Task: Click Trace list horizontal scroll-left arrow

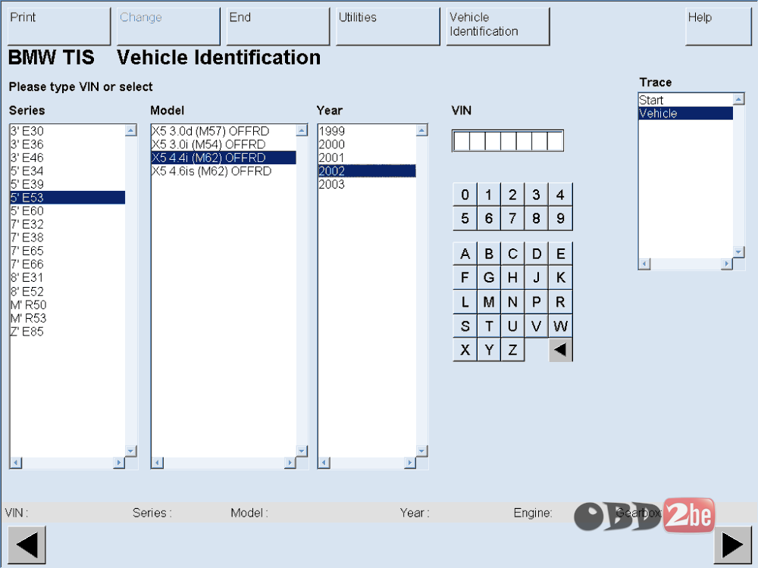Action: (644, 264)
